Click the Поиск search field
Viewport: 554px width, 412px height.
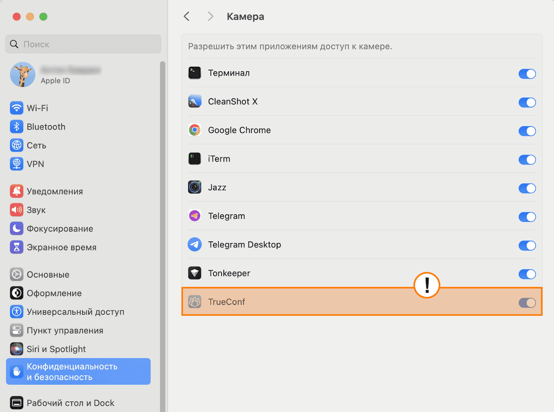(x=83, y=44)
